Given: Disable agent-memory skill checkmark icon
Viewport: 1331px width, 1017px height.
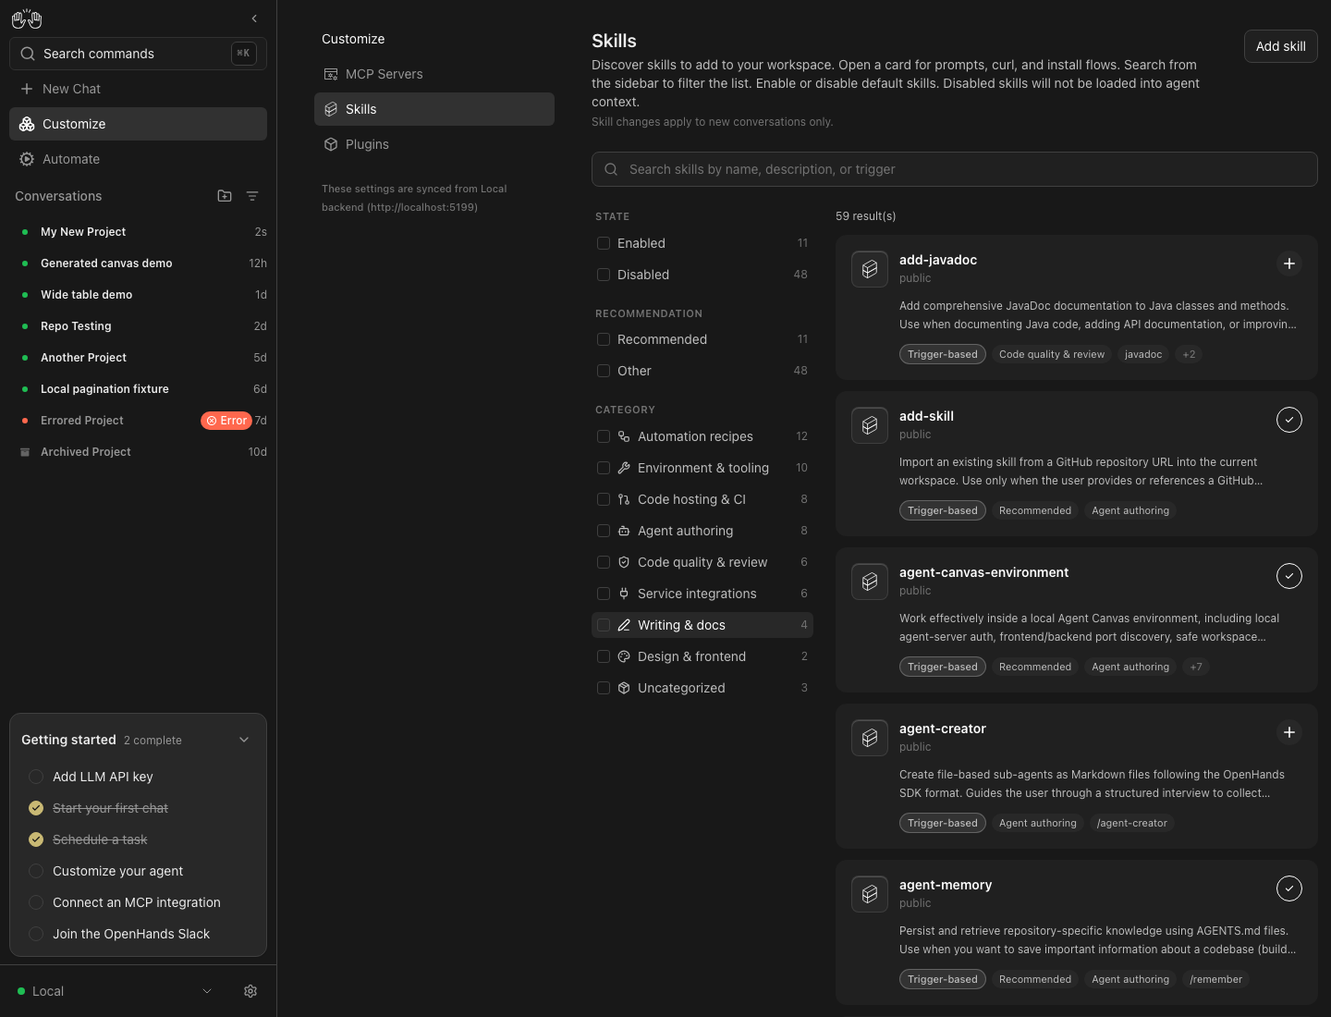Looking at the screenshot, I should (x=1289, y=888).
